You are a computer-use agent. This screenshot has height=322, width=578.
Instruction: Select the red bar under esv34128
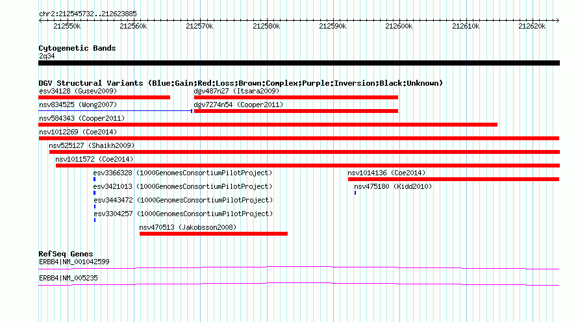point(105,97)
